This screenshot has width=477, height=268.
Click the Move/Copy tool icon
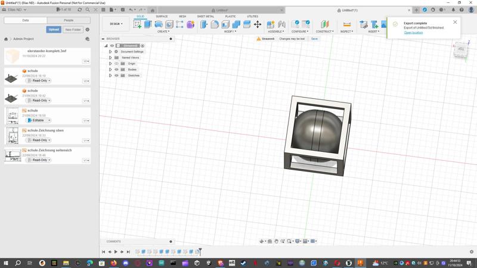pyautogui.click(x=258, y=24)
